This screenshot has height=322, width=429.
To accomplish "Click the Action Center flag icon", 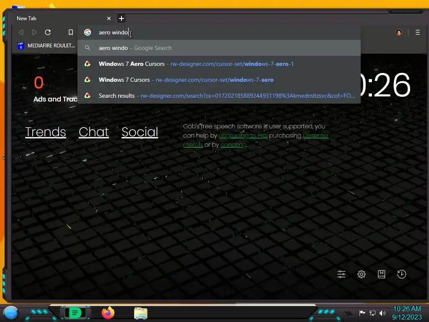I will click(362, 313).
